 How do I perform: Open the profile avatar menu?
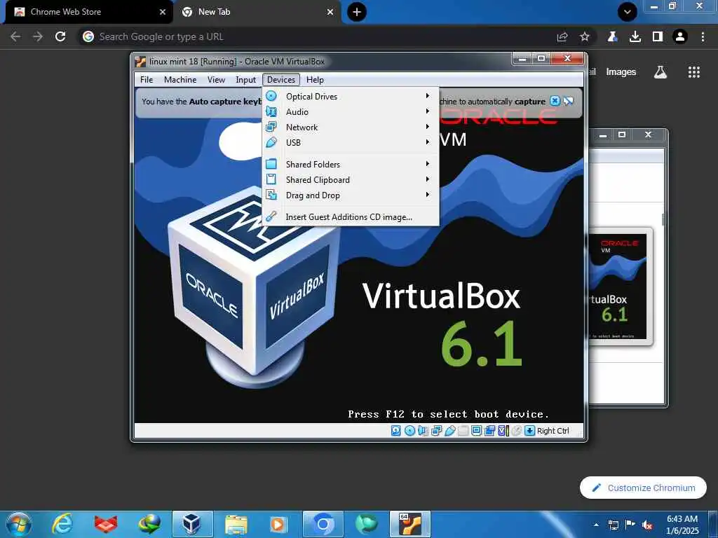[680, 36]
